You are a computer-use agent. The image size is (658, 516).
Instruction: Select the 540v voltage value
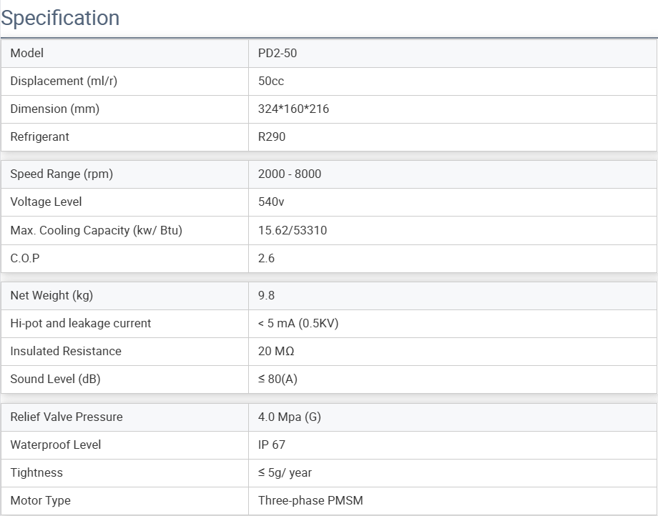(x=271, y=202)
